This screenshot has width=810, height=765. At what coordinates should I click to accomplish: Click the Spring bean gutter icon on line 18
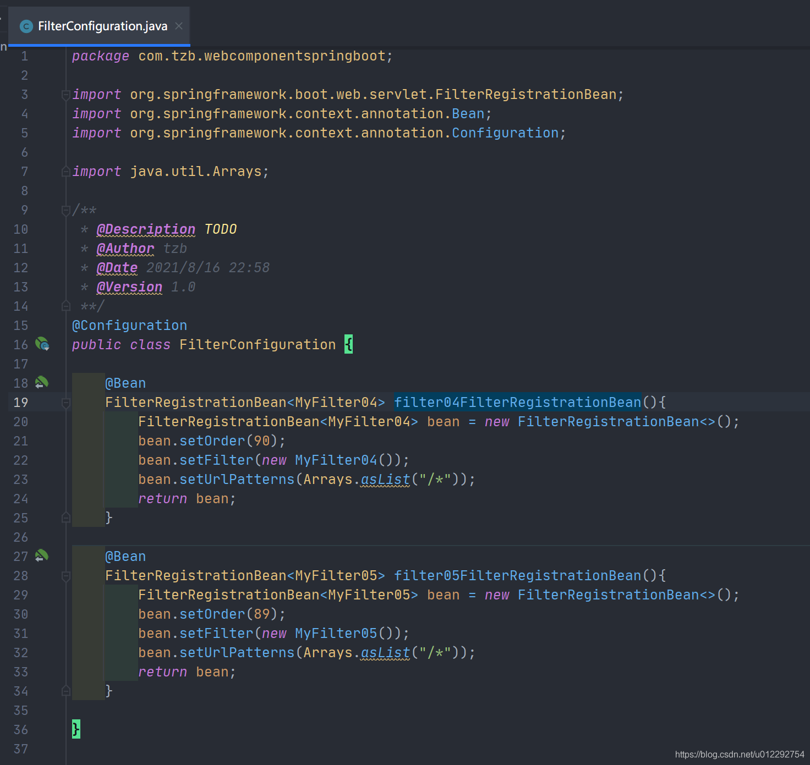point(42,382)
